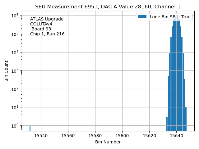Click the 15600 x-axis tick label

point(122,136)
